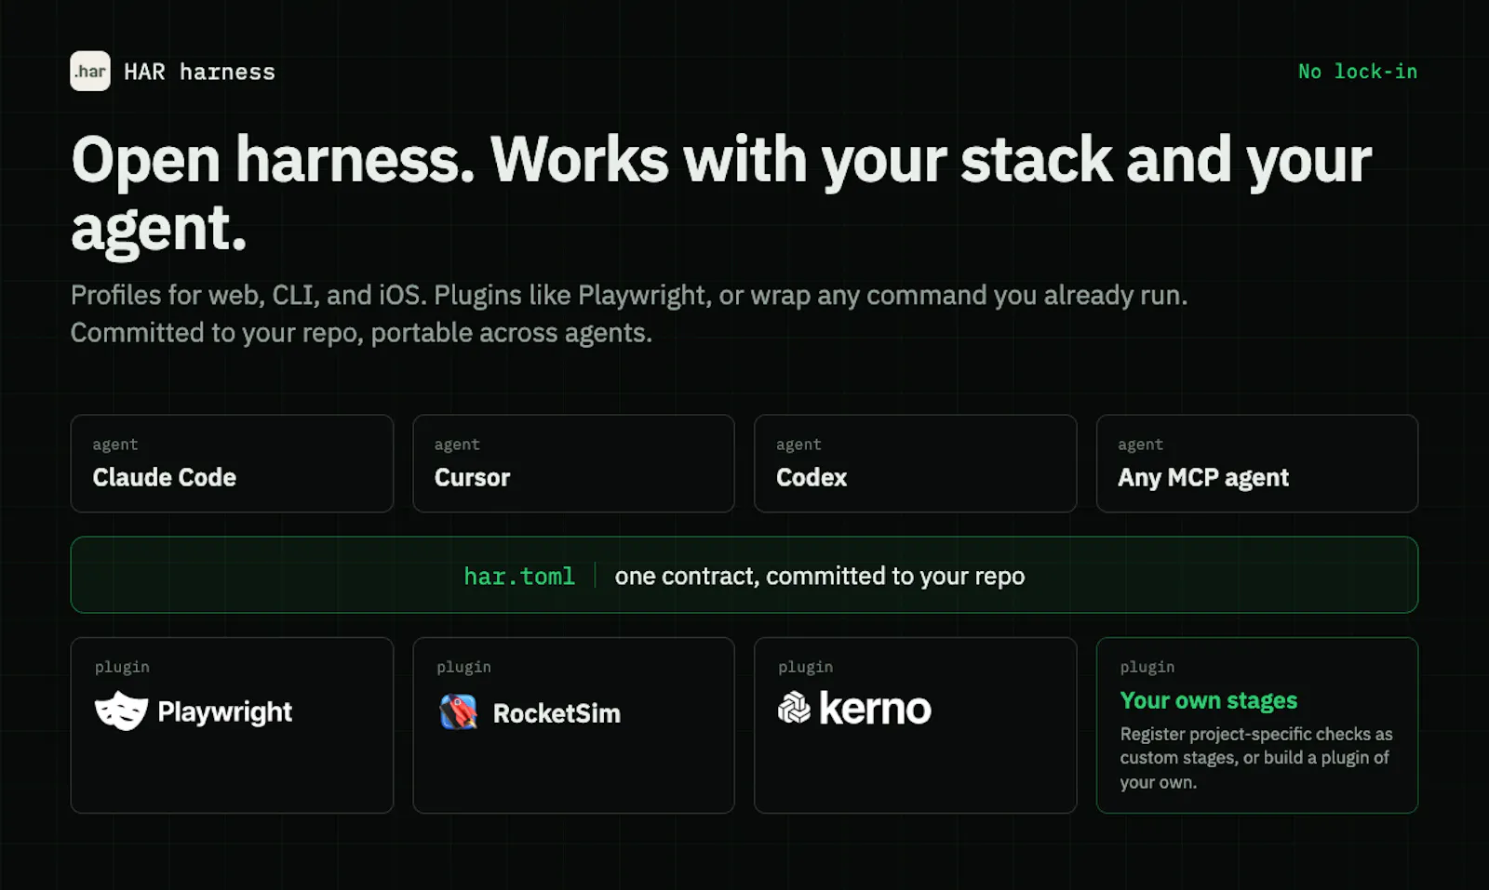Open the RocketSim plugin card
1489x890 pixels.
click(x=573, y=725)
